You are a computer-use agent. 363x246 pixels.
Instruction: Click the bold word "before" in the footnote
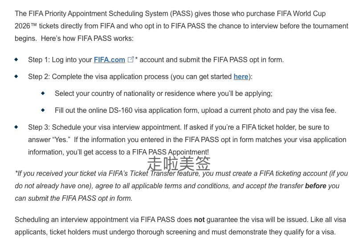(x=315, y=186)
